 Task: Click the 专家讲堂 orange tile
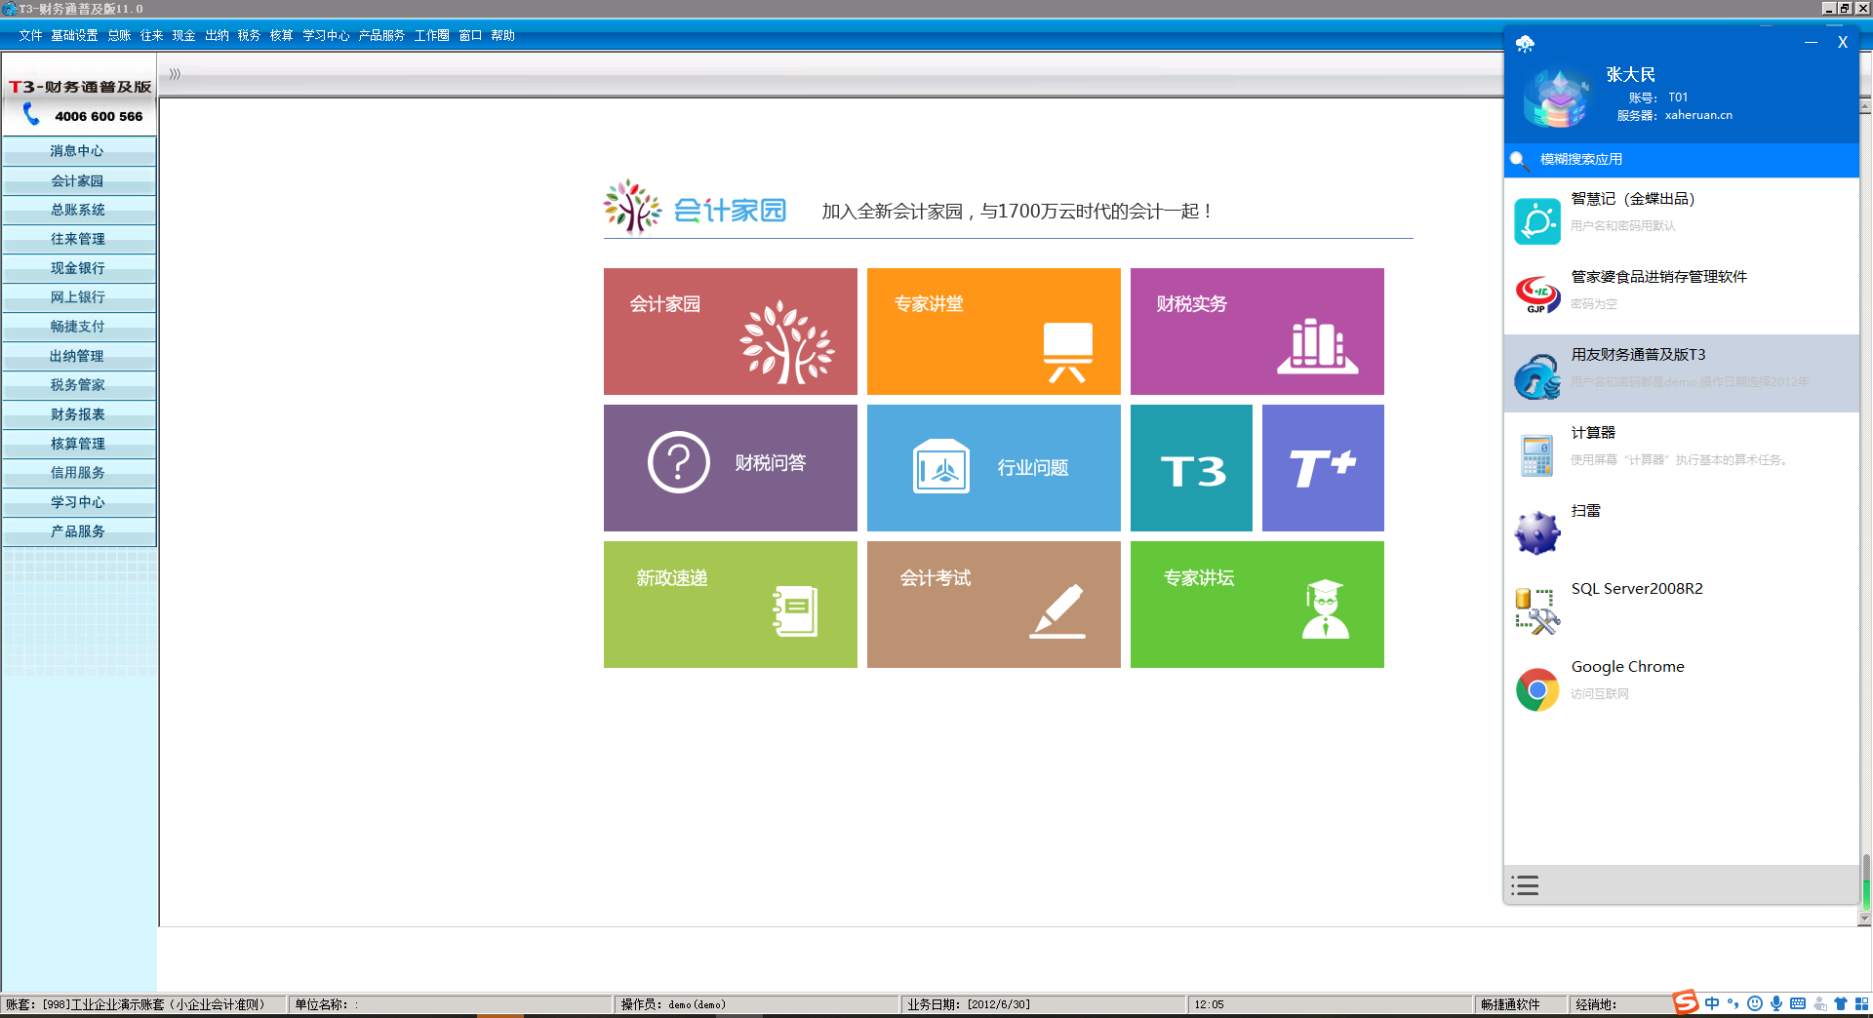tap(993, 332)
